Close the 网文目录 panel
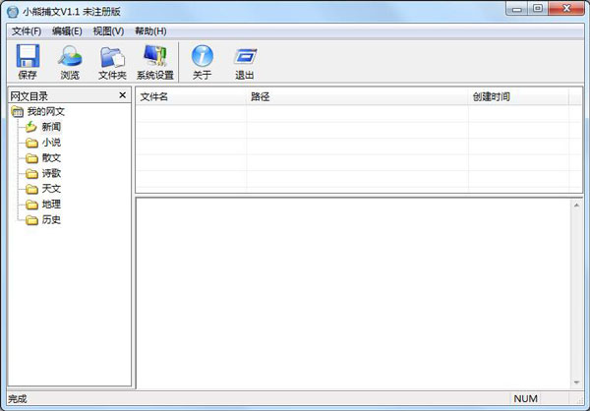590x411 pixels. tap(122, 95)
